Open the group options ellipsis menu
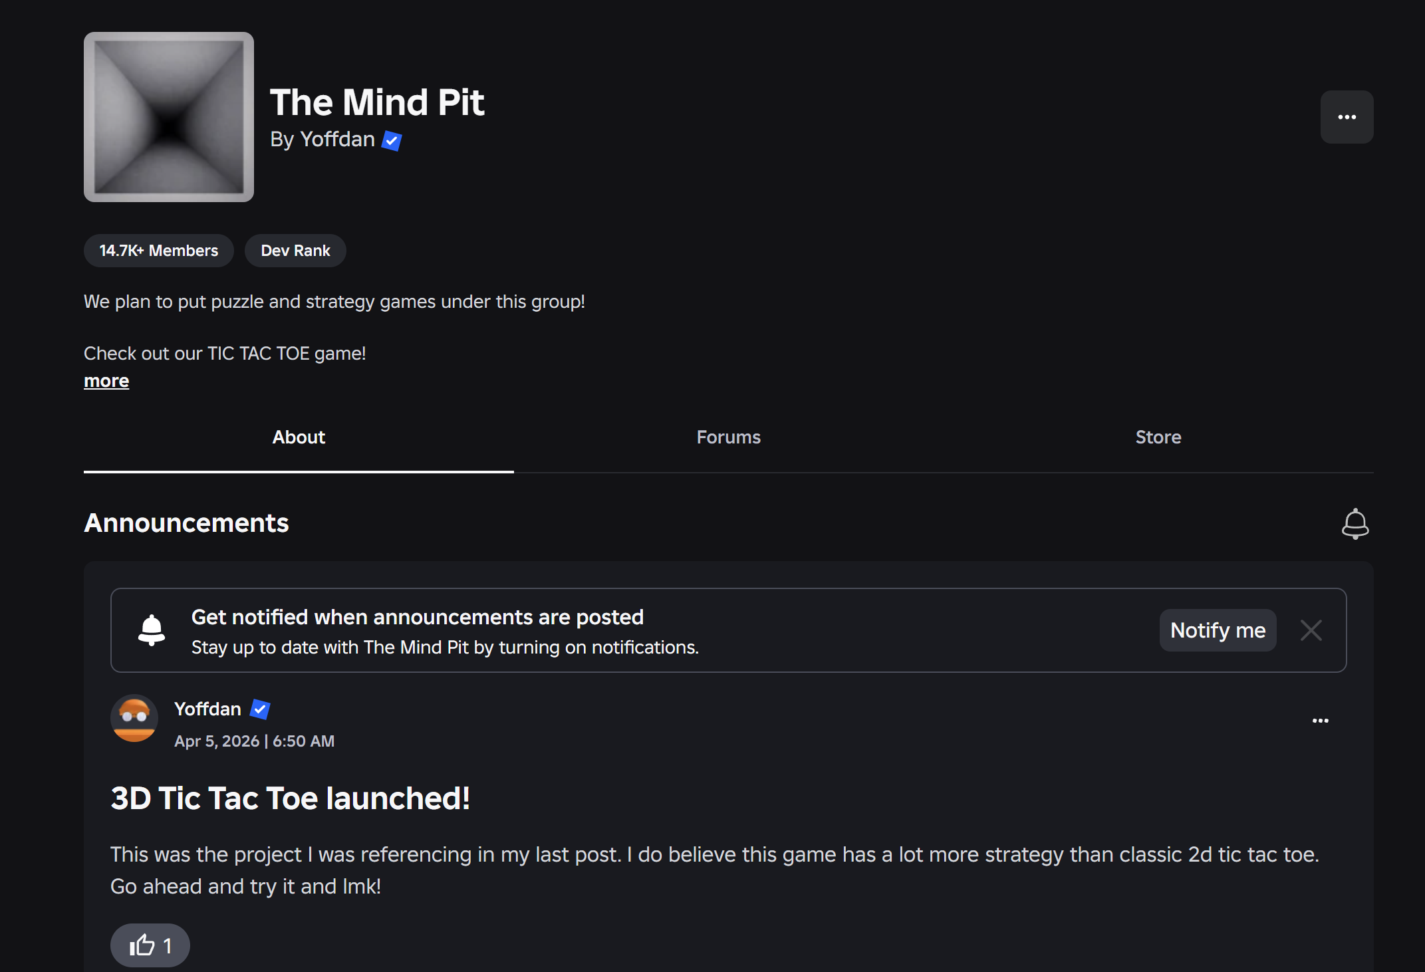The image size is (1425, 972). pos(1347,116)
